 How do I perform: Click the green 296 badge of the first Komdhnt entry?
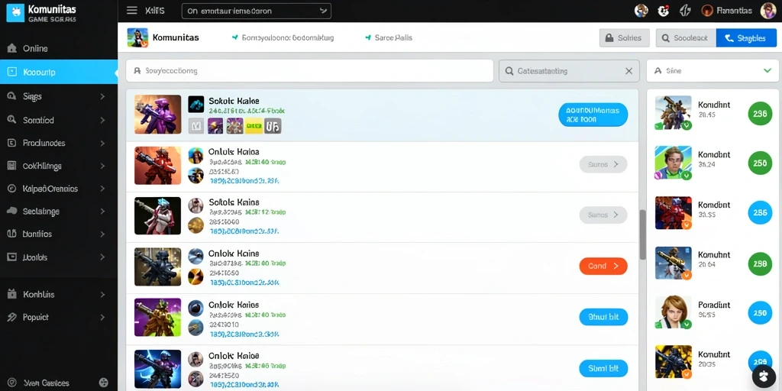(x=760, y=114)
